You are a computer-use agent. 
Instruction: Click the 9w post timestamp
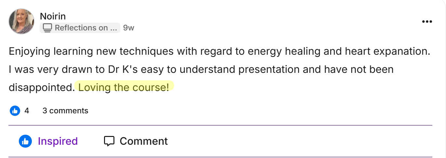(128, 28)
